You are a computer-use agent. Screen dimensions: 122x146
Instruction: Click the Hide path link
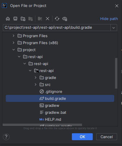pos(109,19)
